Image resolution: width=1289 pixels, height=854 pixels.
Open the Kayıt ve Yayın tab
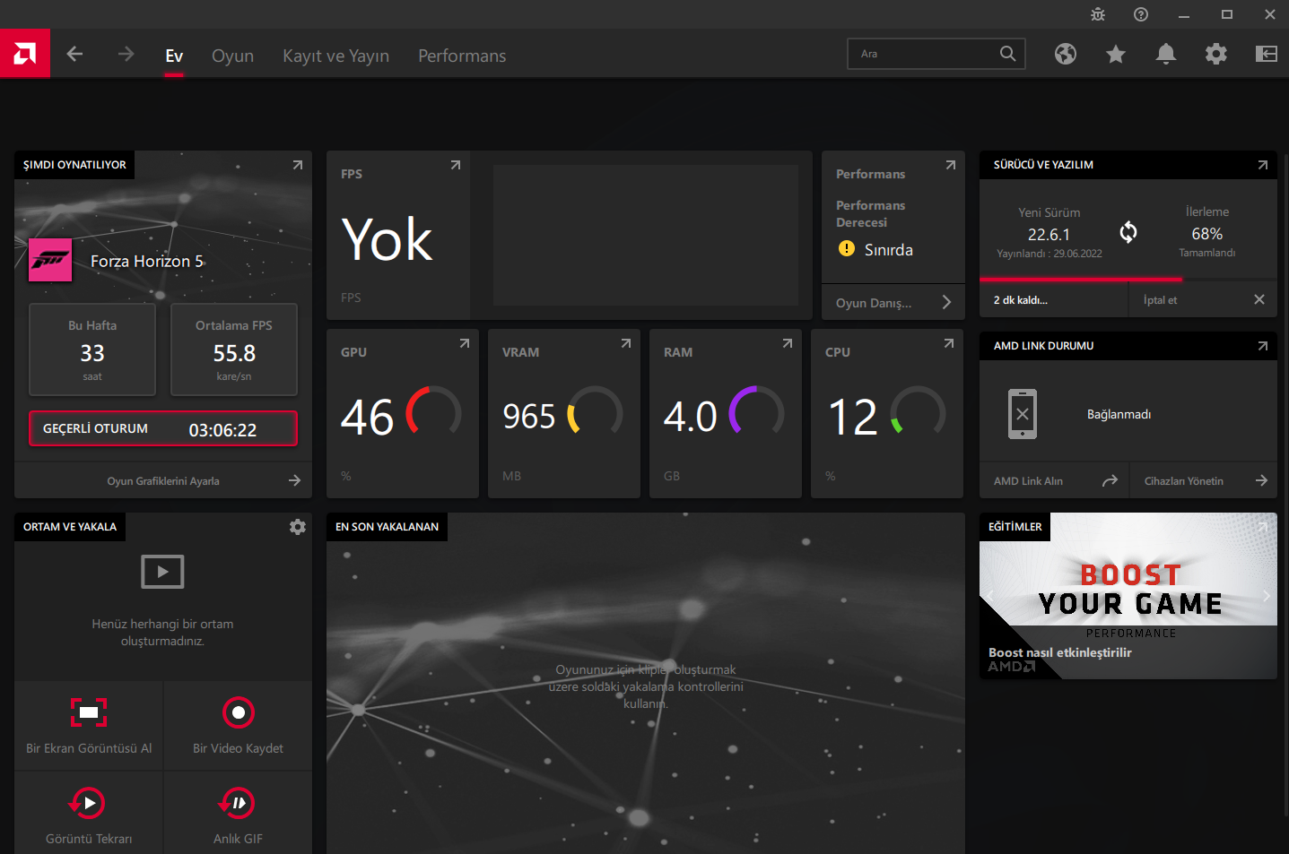335,56
